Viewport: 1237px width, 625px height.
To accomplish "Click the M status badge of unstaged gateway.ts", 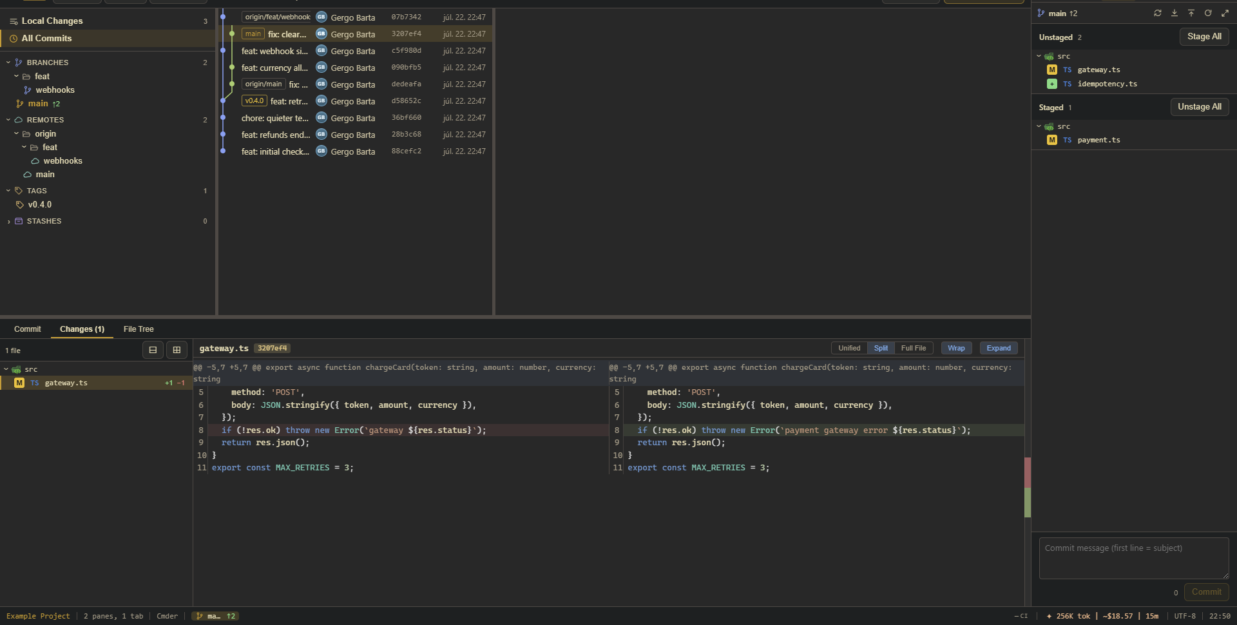I will [1052, 70].
